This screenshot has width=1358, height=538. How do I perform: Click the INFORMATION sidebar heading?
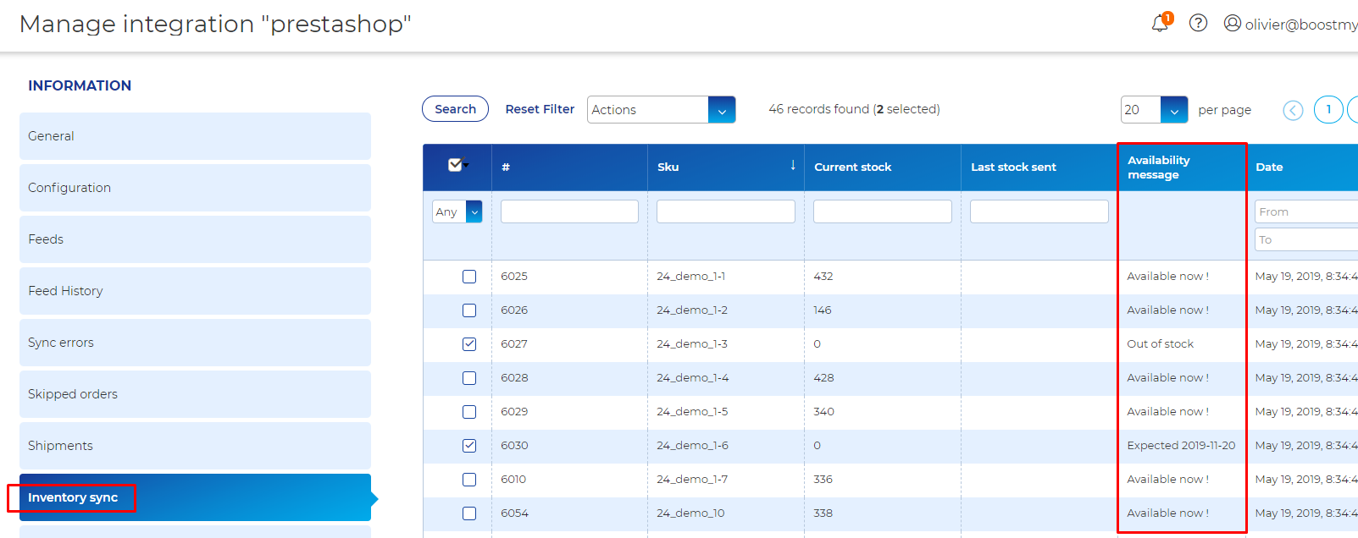click(80, 85)
